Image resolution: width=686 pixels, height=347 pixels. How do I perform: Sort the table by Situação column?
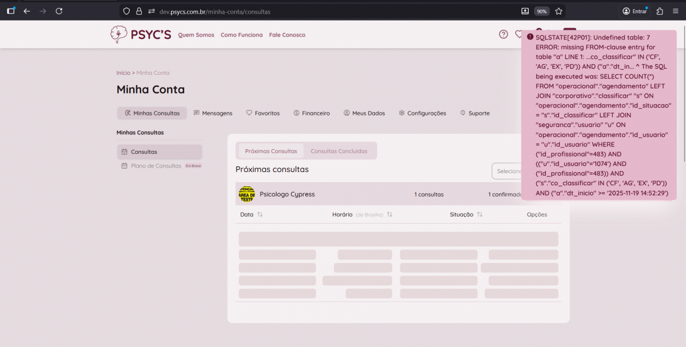[480, 215]
